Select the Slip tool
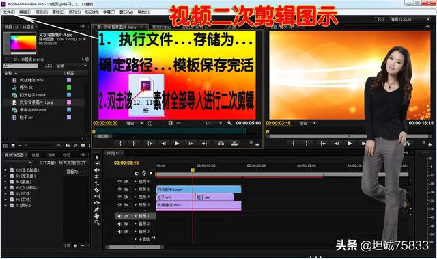 click(x=97, y=196)
